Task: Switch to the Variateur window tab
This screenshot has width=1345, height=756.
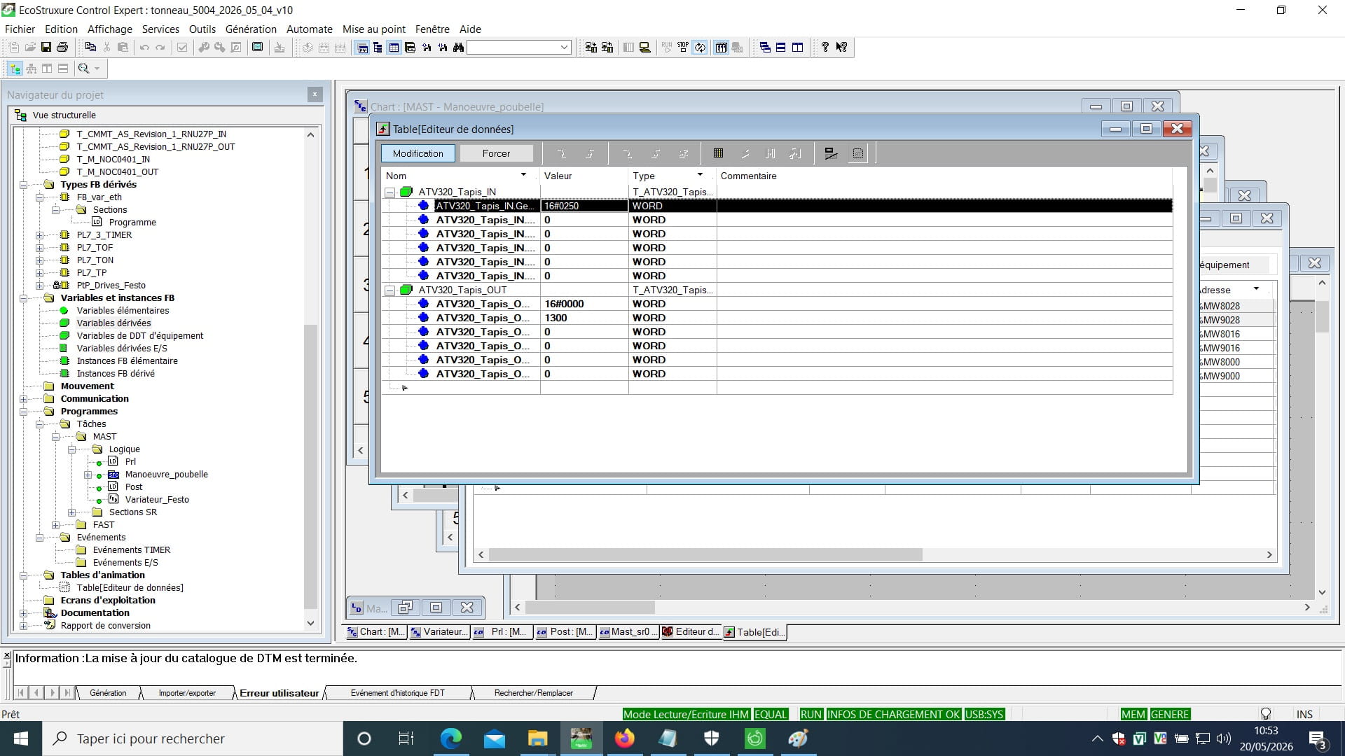Action: point(439,632)
